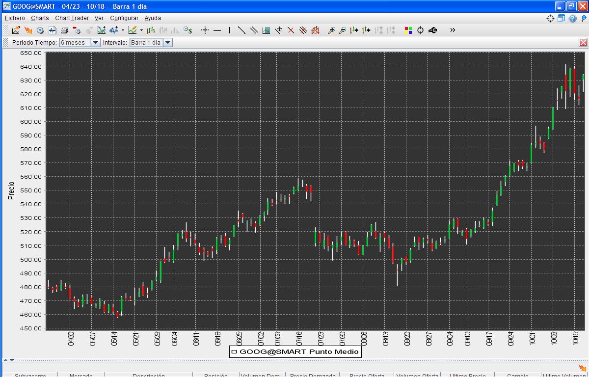Select the green bar chart type icon

pyautogui.click(x=151, y=30)
